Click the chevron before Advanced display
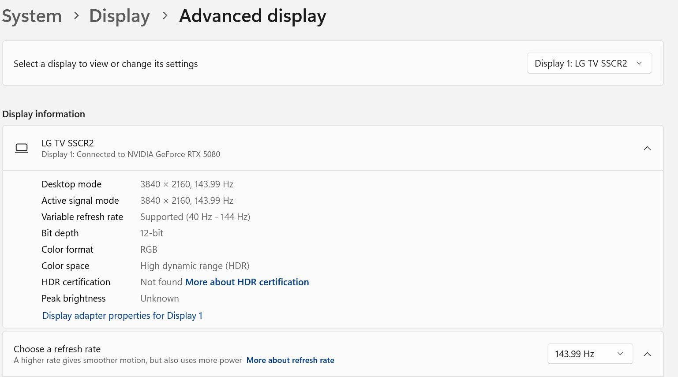Viewport: 678px width, 377px height. pyautogui.click(x=165, y=16)
